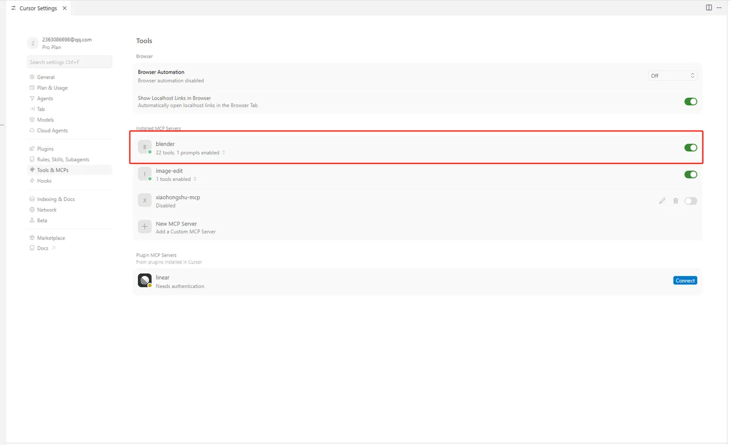Click New MCP Server label
The width and height of the screenshot is (731, 445).
coord(176,224)
